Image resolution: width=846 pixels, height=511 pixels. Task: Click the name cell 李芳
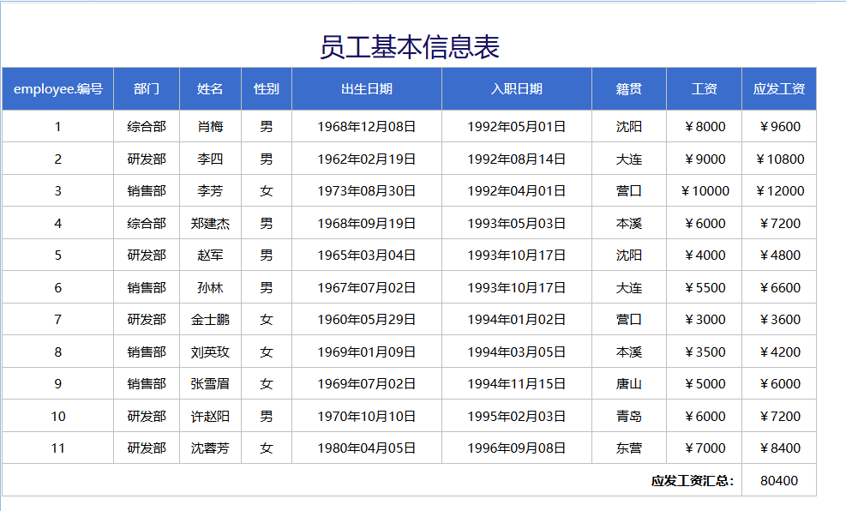tap(210, 191)
